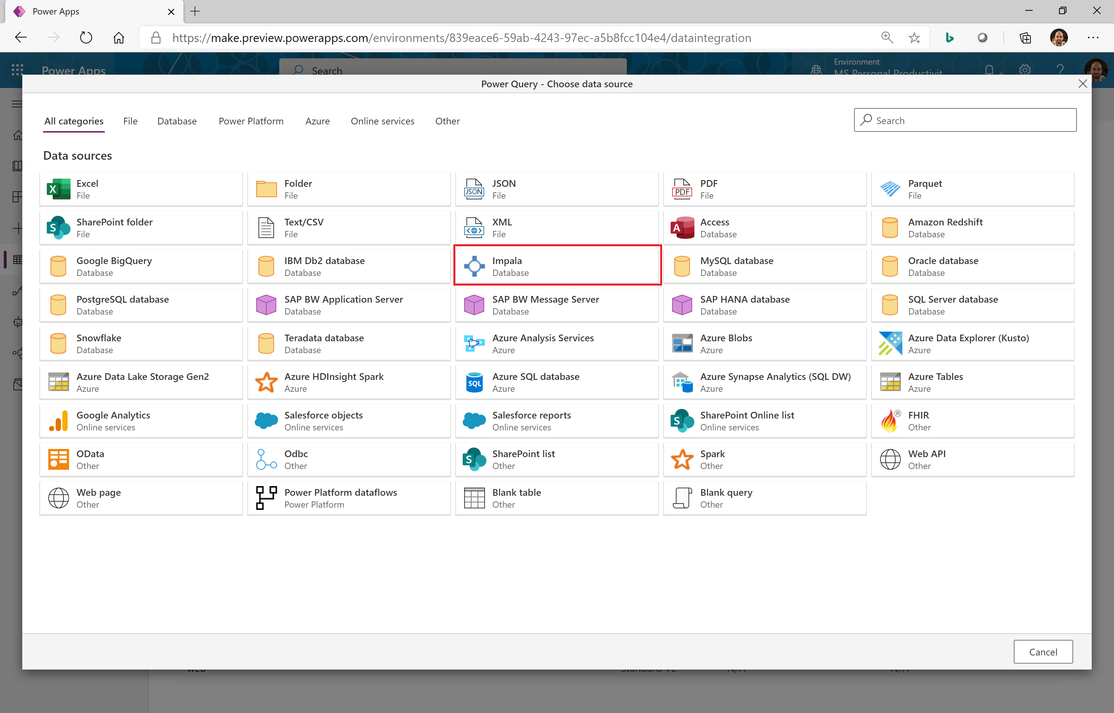Select the Excel file data source icon
Image resolution: width=1114 pixels, height=713 pixels.
tap(58, 189)
